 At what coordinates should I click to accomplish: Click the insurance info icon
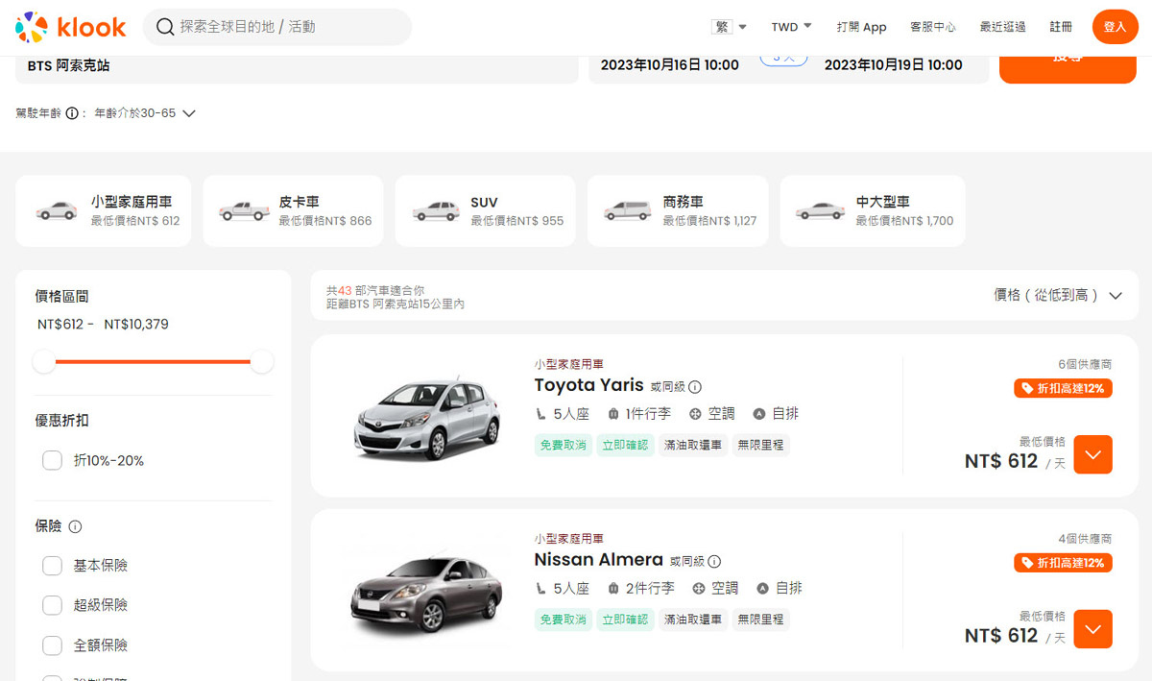point(75,526)
